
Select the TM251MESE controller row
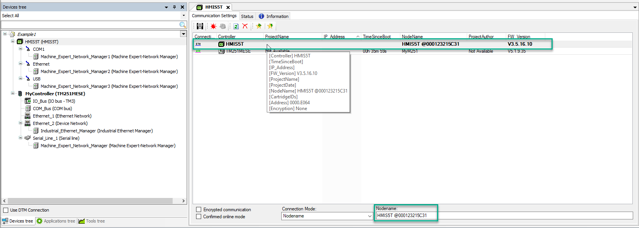[412, 51]
